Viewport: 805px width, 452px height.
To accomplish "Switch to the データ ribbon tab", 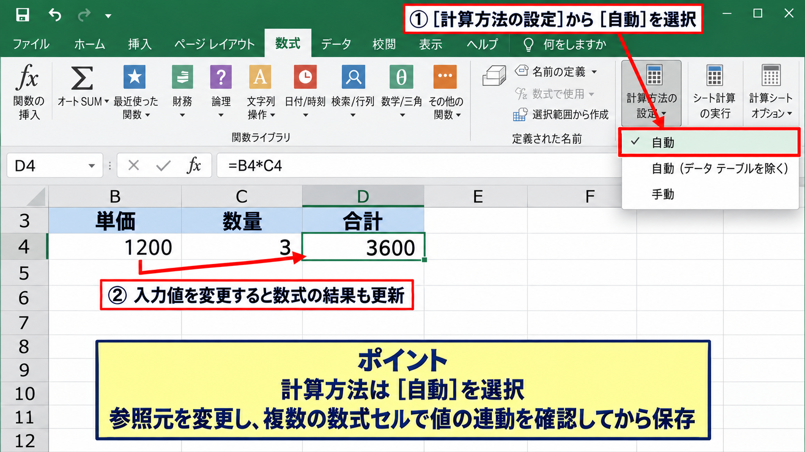I will pyautogui.click(x=336, y=44).
